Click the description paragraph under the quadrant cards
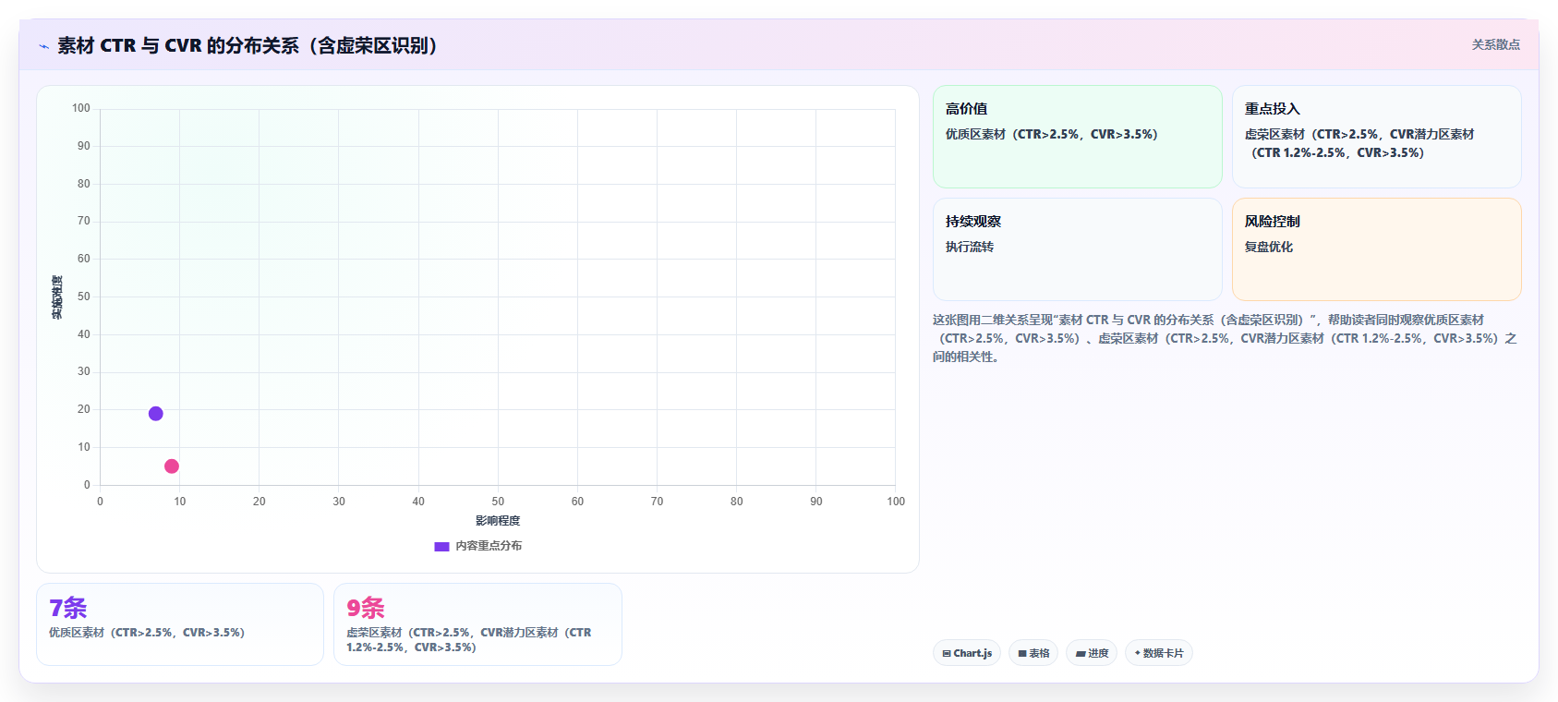 (x=1225, y=338)
